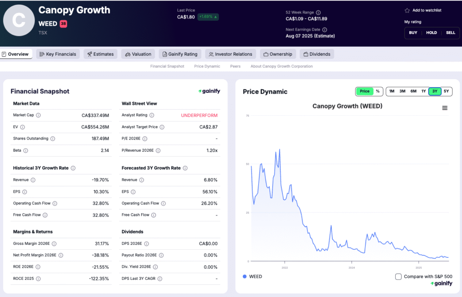
Task: Click the Add to watchlist star icon
Action: tap(407, 11)
